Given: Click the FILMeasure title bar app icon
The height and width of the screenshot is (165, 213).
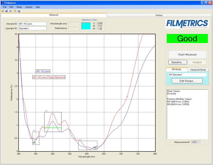Looking at the screenshot, I should (2, 2).
